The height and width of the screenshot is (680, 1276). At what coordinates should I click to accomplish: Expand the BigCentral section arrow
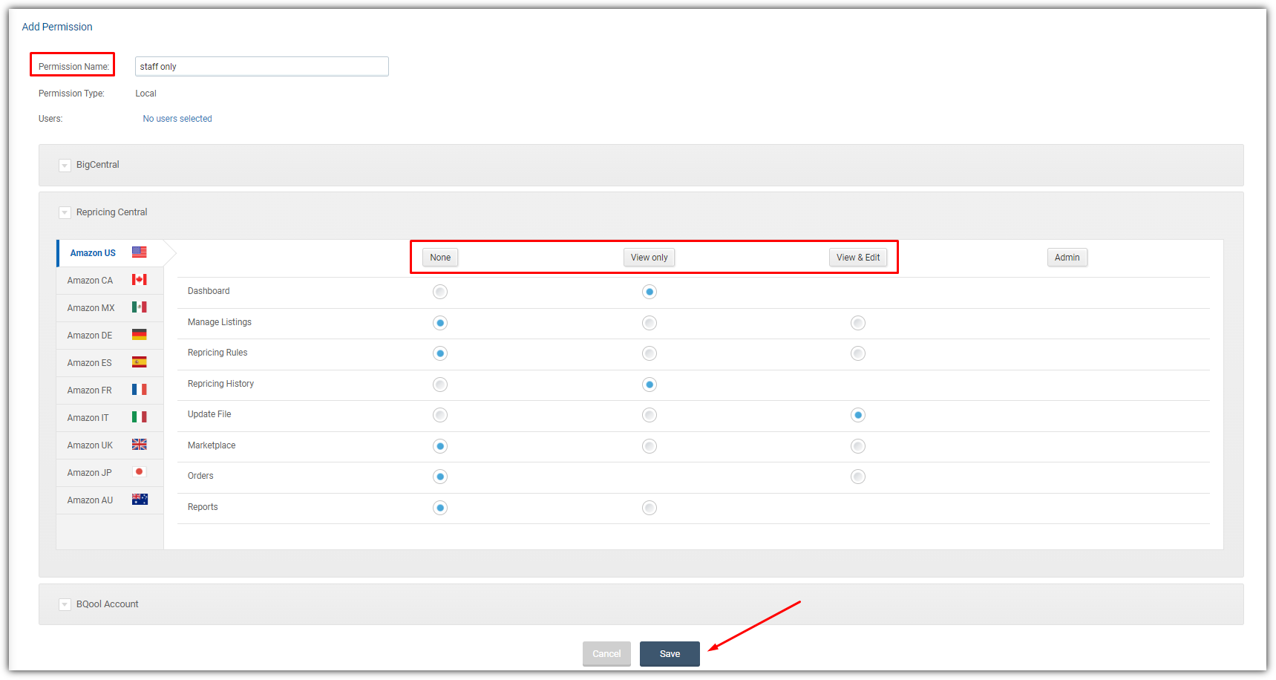pos(65,166)
